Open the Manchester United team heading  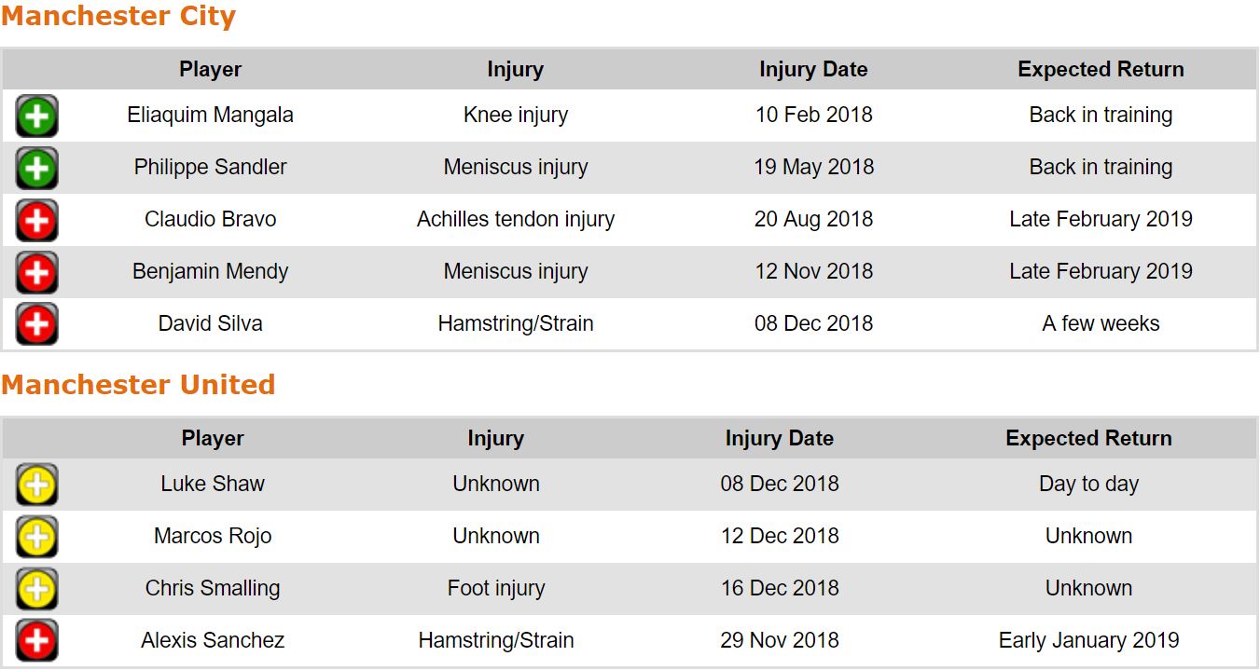(138, 385)
